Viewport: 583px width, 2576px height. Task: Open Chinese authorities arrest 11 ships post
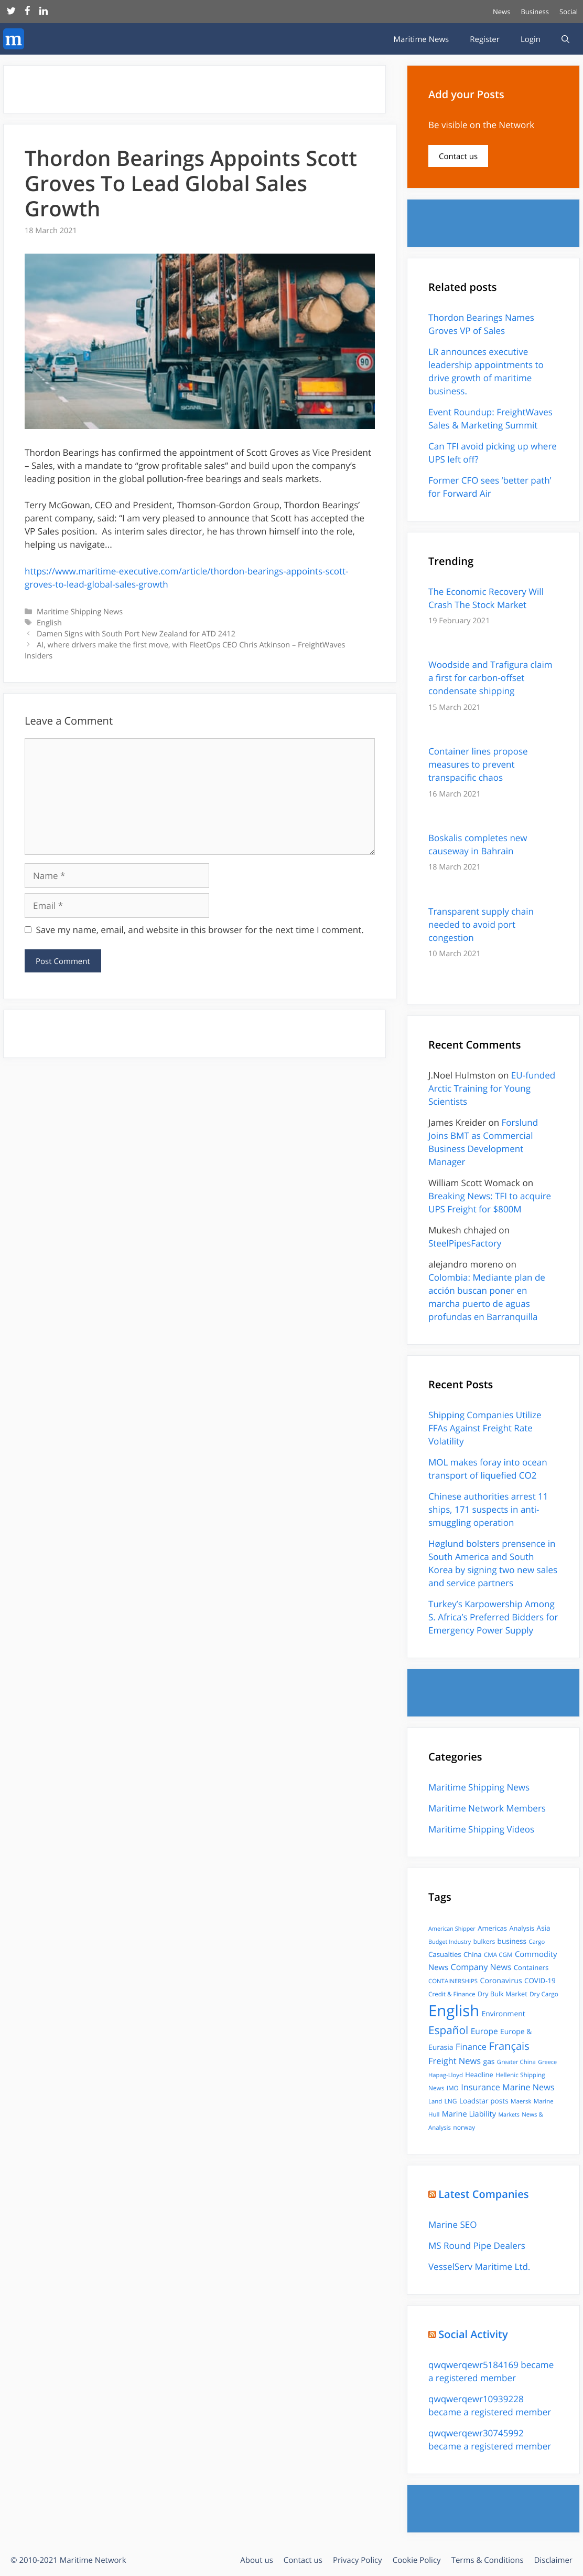coord(488,1509)
